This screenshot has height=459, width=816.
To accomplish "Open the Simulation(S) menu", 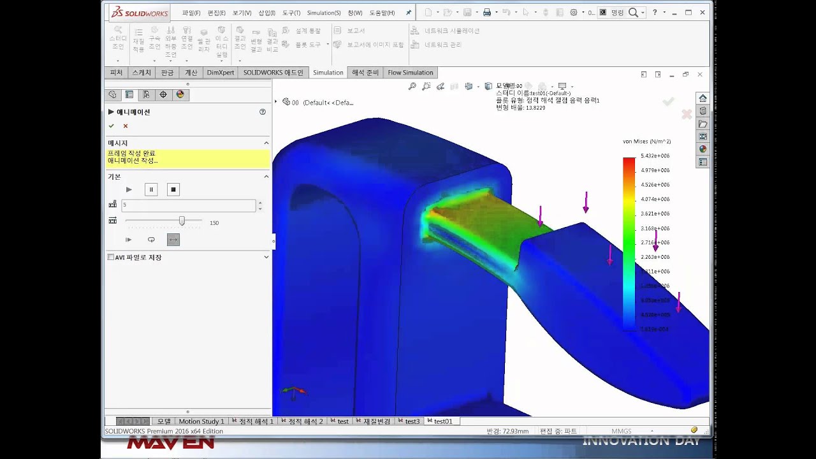I will coord(324,13).
